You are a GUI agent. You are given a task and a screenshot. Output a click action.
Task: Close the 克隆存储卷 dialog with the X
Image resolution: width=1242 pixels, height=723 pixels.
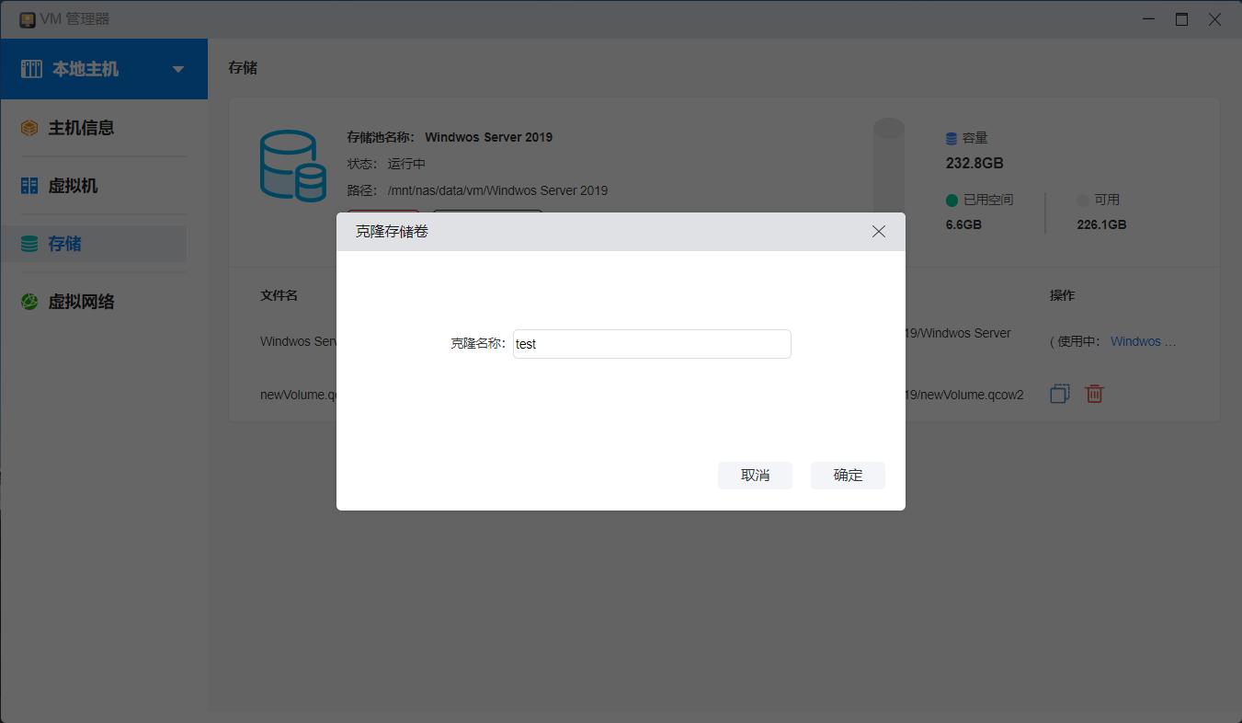879,232
